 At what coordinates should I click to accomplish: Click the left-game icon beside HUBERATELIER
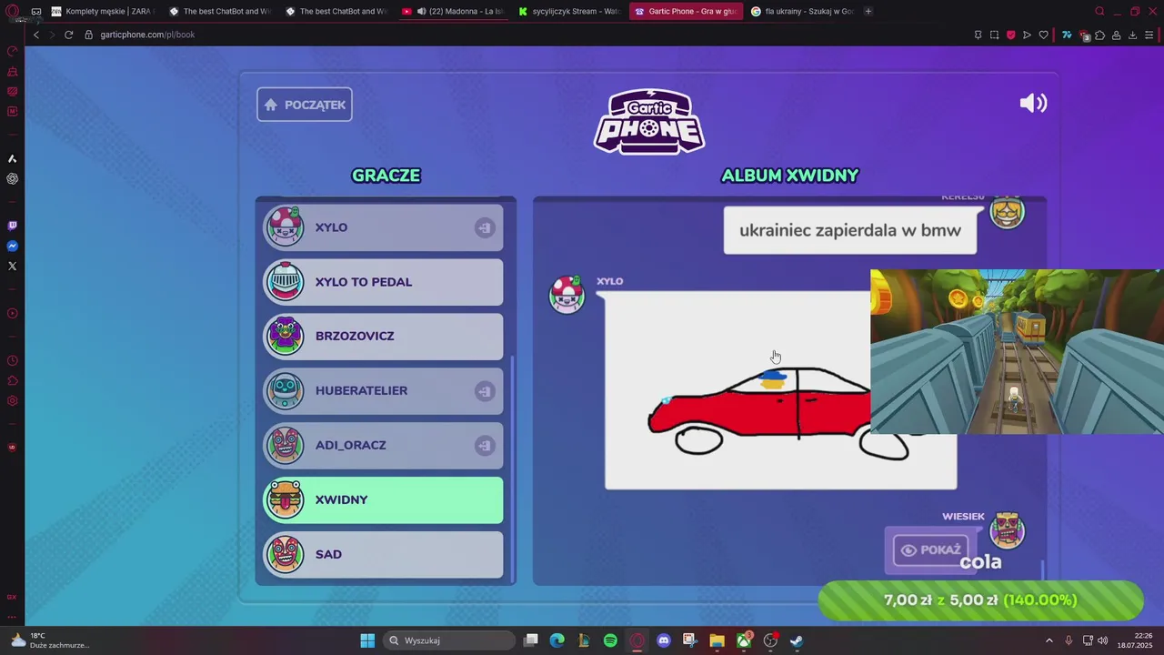[485, 391]
